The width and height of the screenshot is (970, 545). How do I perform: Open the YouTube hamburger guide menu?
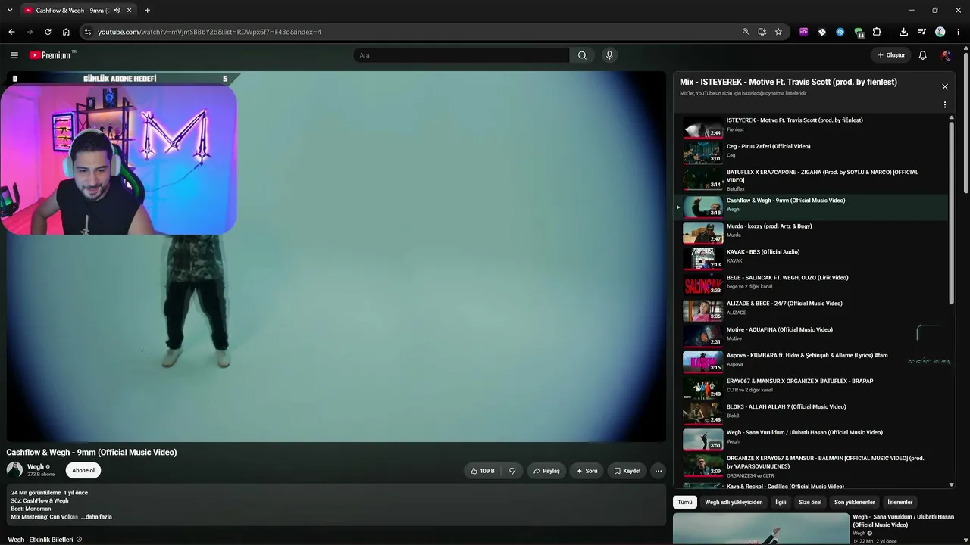point(14,55)
